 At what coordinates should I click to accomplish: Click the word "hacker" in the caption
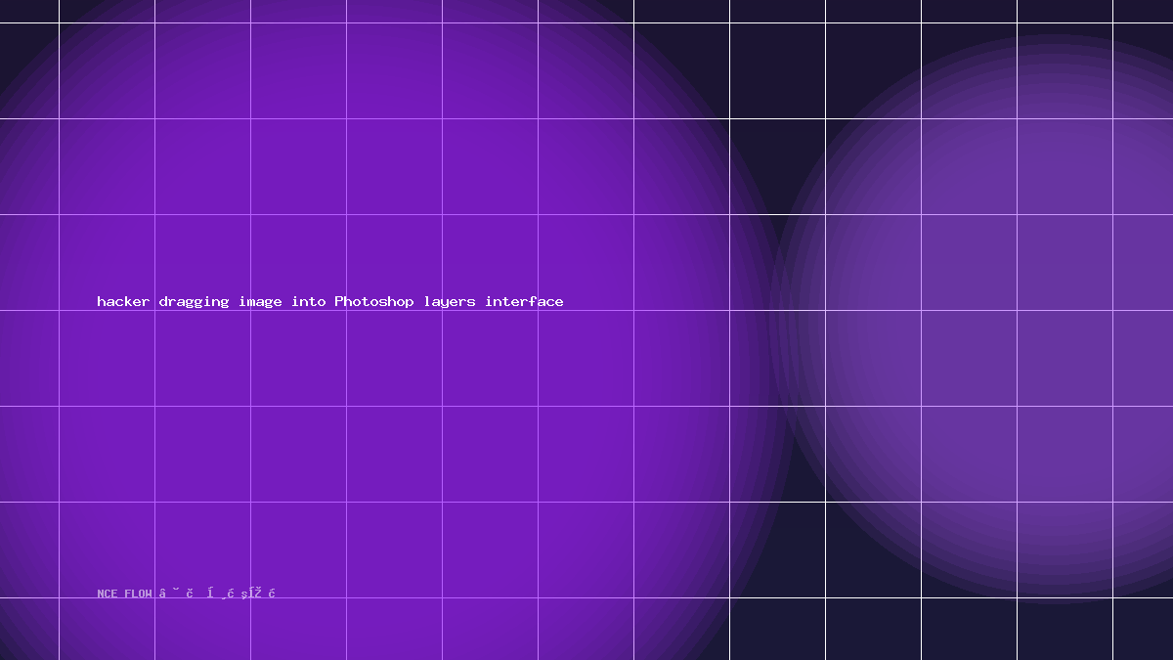[123, 301]
